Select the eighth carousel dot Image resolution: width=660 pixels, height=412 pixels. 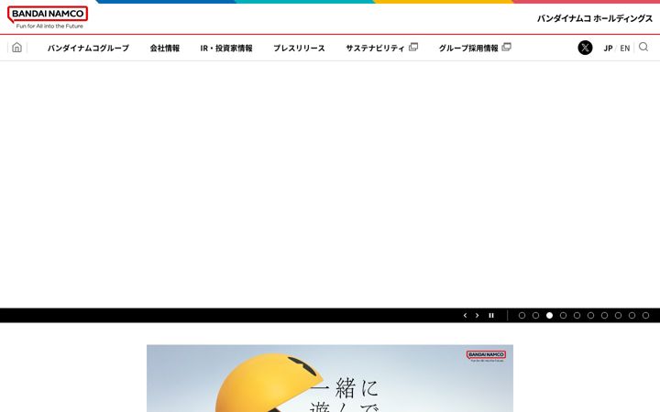pos(619,315)
